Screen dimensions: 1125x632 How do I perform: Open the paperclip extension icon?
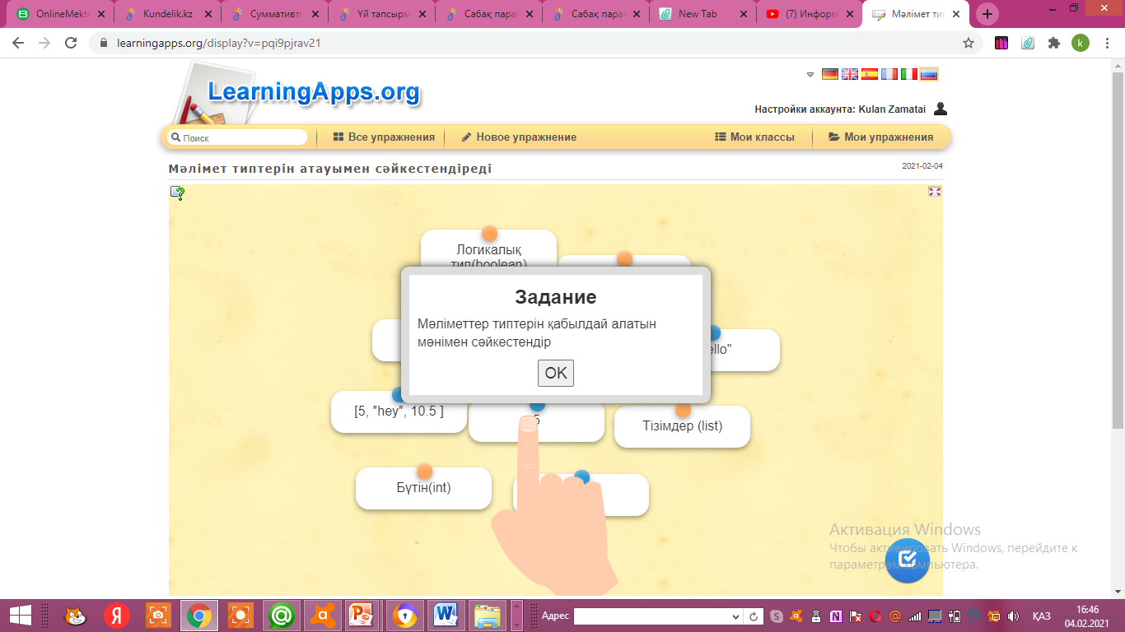pyautogui.click(x=1028, y=44)
